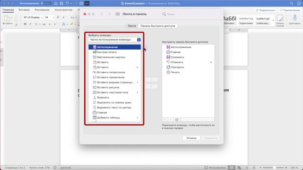Viewport: 303px width, 170px height.
Task: Open the three-dots quick access menu
Action: [87, 3]
